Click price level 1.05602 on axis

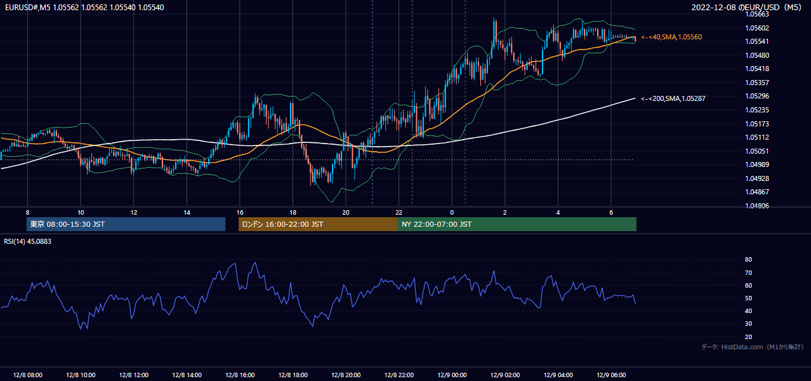756,28
